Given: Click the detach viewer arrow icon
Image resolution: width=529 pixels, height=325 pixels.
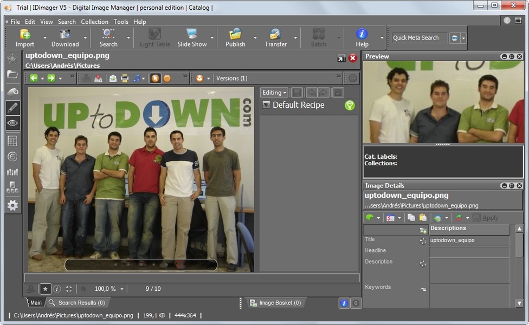Looking at the screenshot, I should tap(341, 58).
